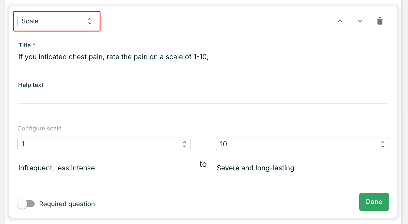Click the arrows on the maximum value selector
The width and height of the screenshot is (408, 224).
[383, 144]
